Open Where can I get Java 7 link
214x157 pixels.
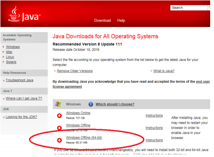(24, 99)
